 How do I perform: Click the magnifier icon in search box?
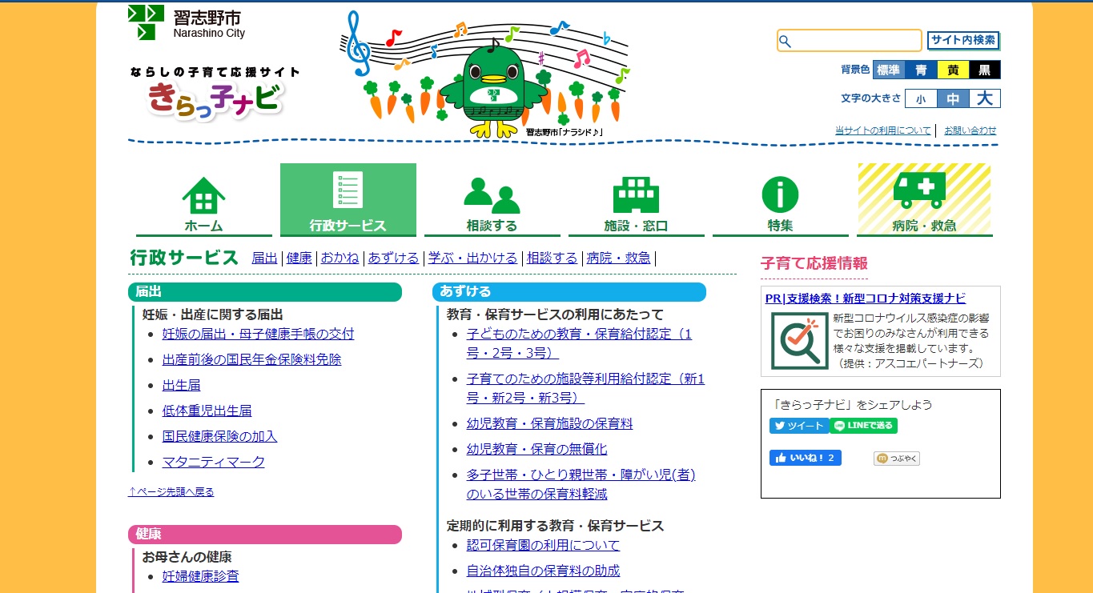click(786, 42)
